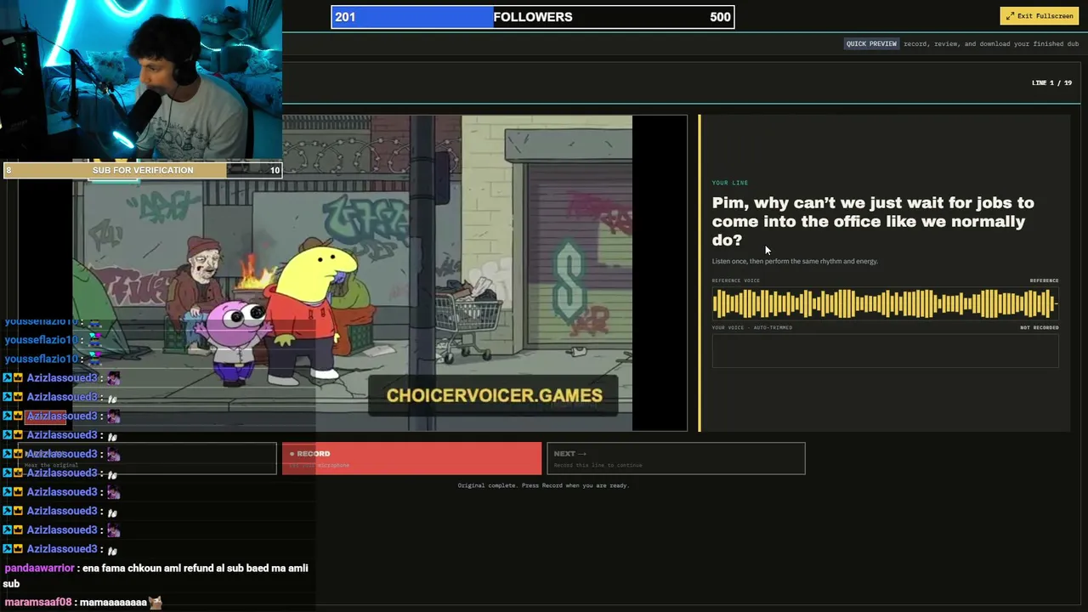
Task: Click the streamer webcam feed
Action: point(141,81)
